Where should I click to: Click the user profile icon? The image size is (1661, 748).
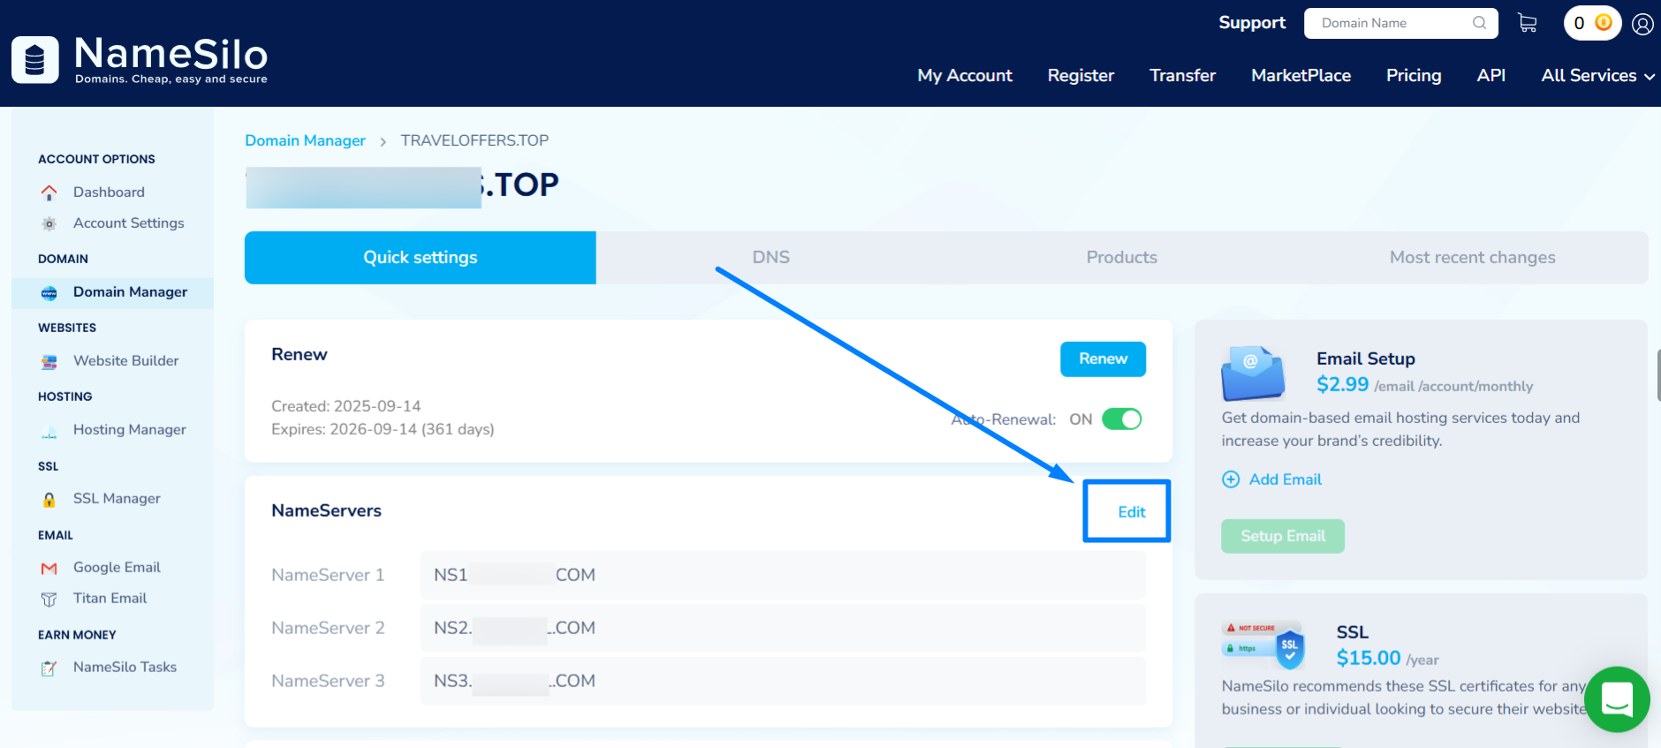[x=1642, y=24]
